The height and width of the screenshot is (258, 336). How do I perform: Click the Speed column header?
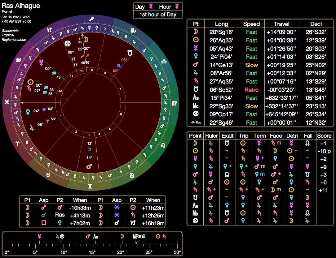[x=251, y=24]
